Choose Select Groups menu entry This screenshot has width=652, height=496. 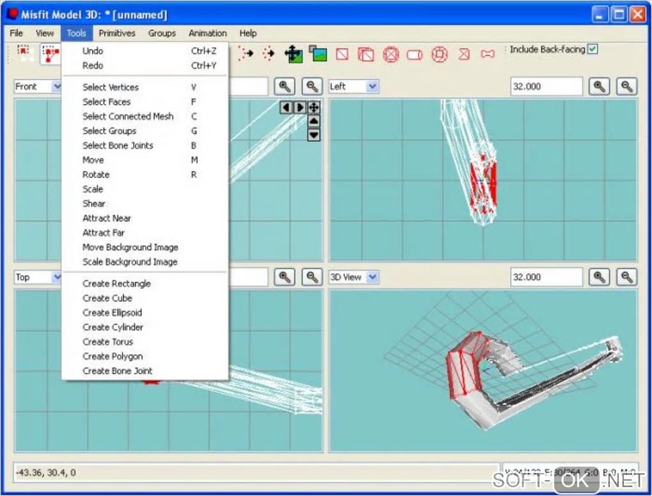coord(144,131)
